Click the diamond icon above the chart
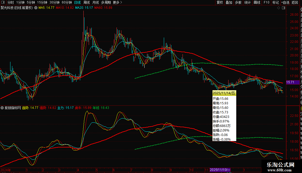This screenshot has width=302, height=173. pyautogui.click(x=278, y=8)
